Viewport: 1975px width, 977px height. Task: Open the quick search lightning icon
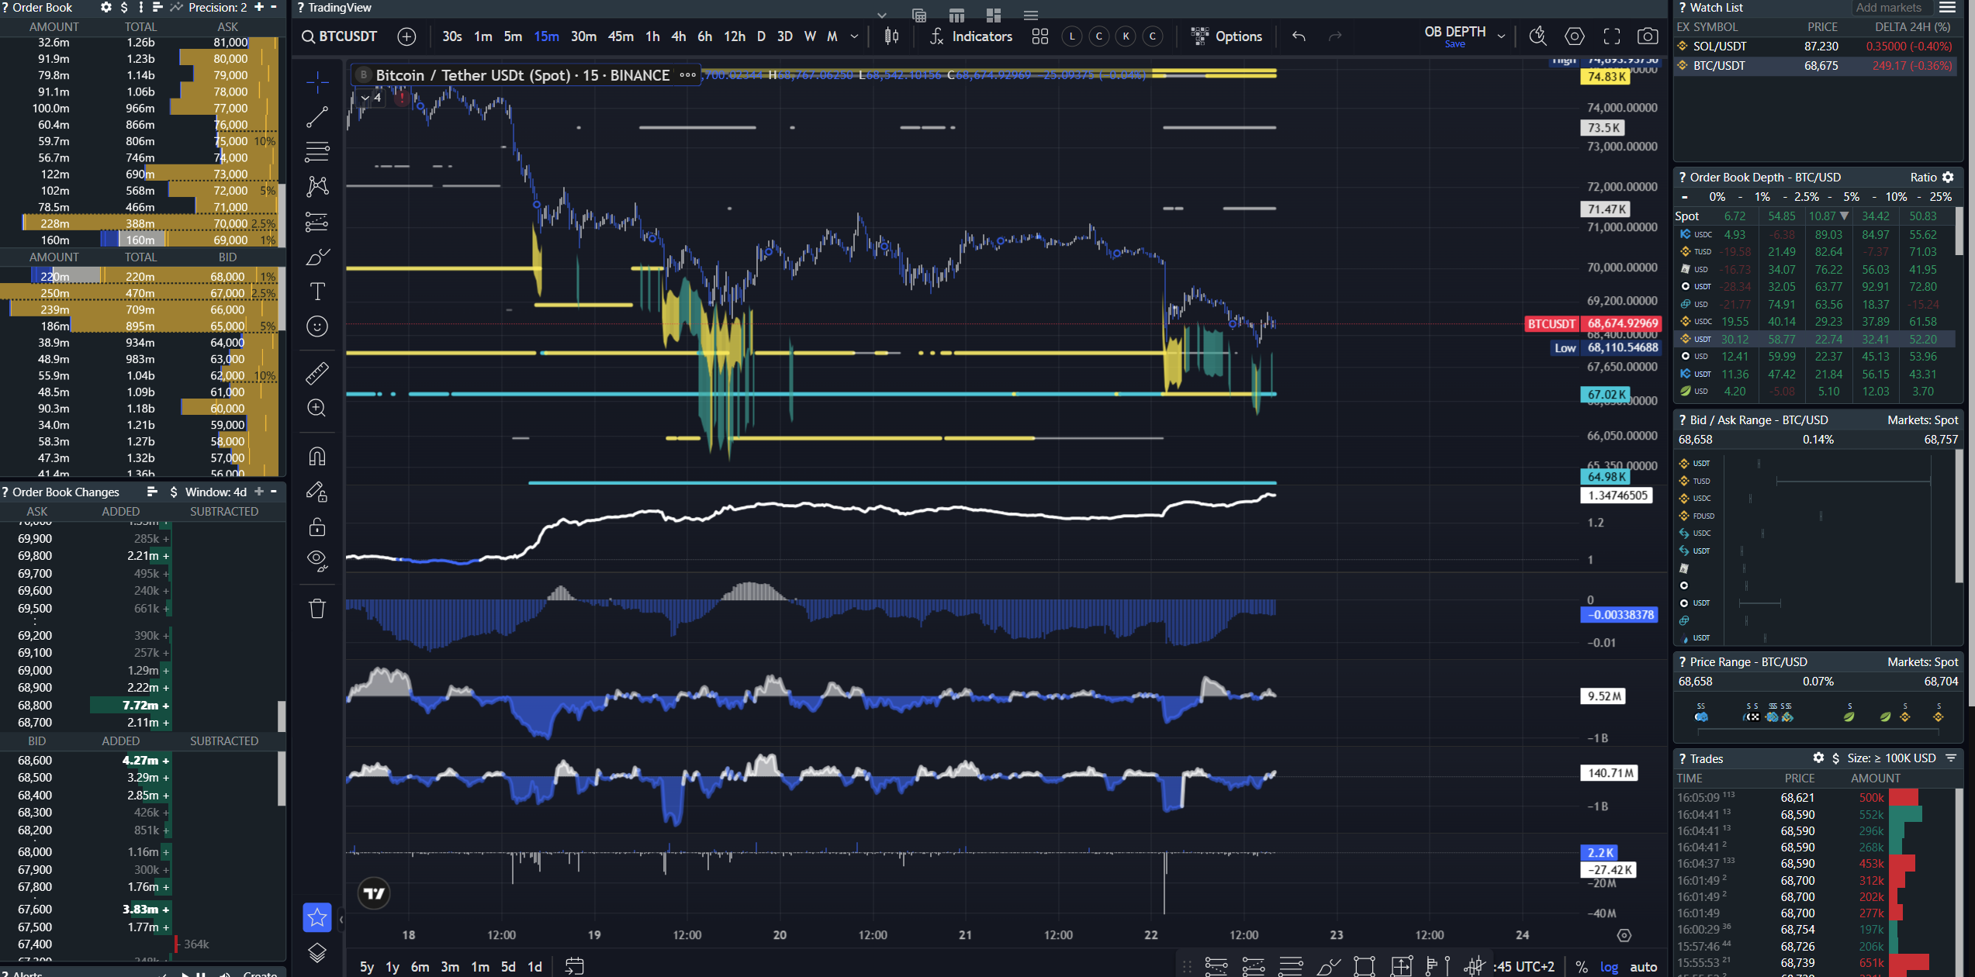[1537, 36]
